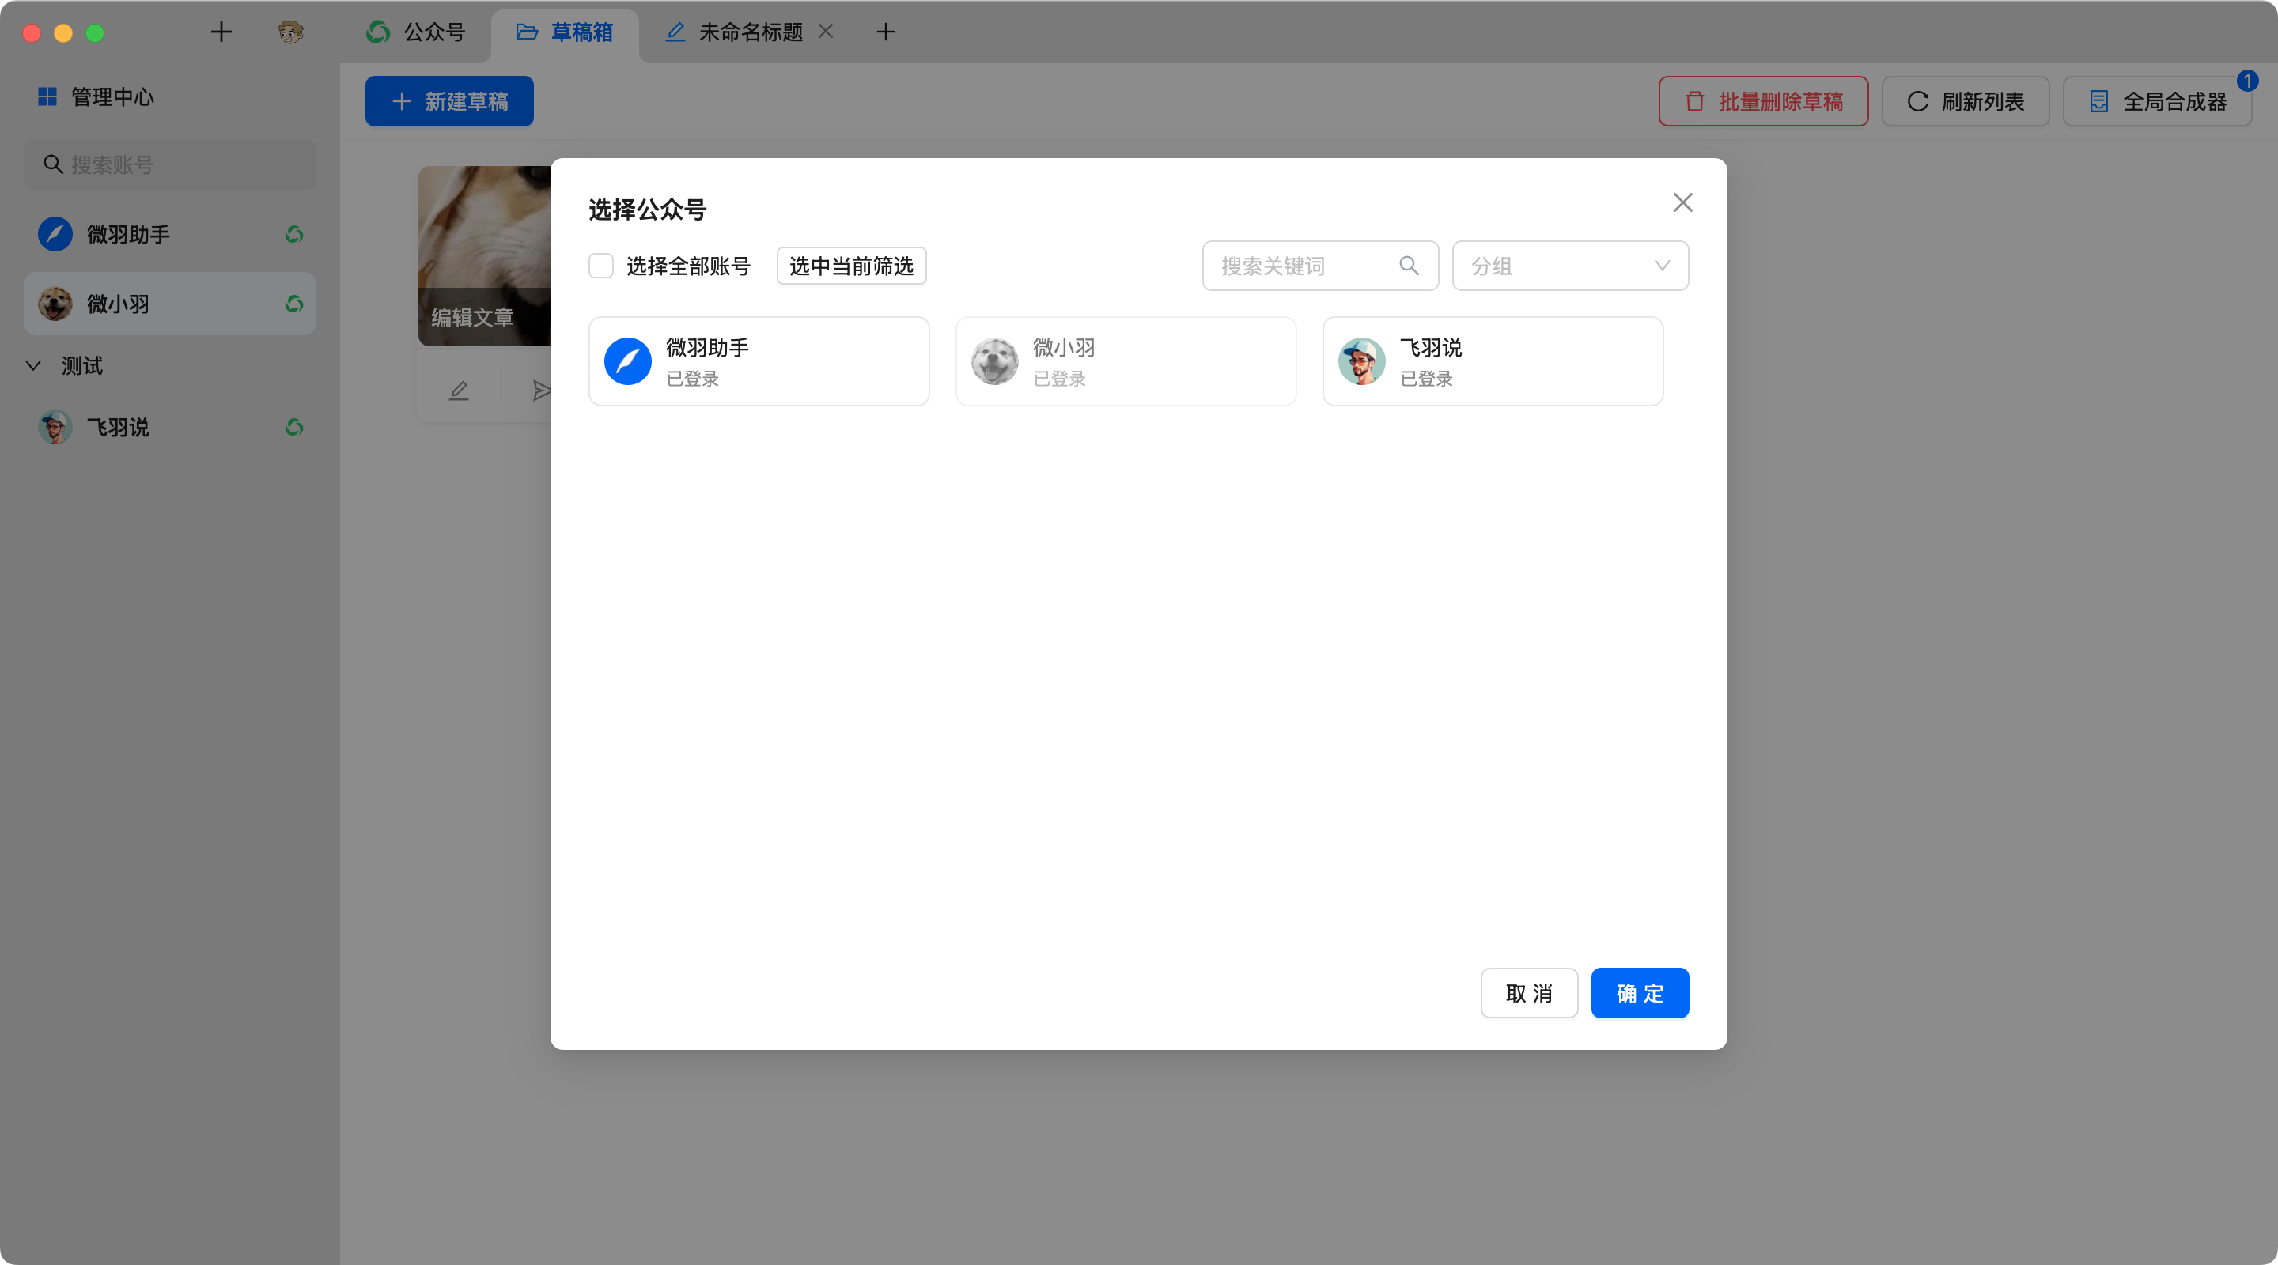2278x1265 pixels.
Task: Add a new tab after 未命名标题
Action: [885, 32]
